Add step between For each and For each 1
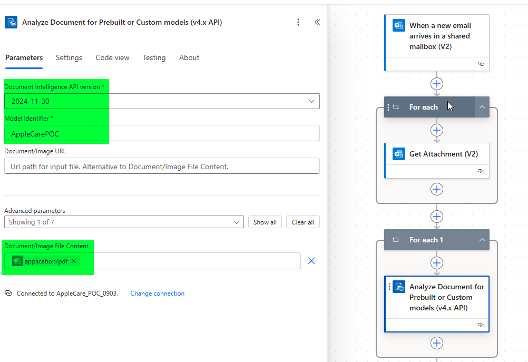 pos(437,217)
